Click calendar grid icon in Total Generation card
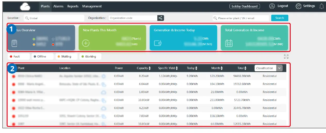 coord(229,43)
